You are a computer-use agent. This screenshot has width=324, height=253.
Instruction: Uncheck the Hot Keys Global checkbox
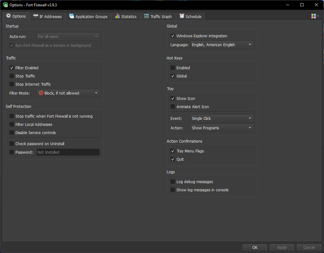pyautogui.click(x=173, y=76)
